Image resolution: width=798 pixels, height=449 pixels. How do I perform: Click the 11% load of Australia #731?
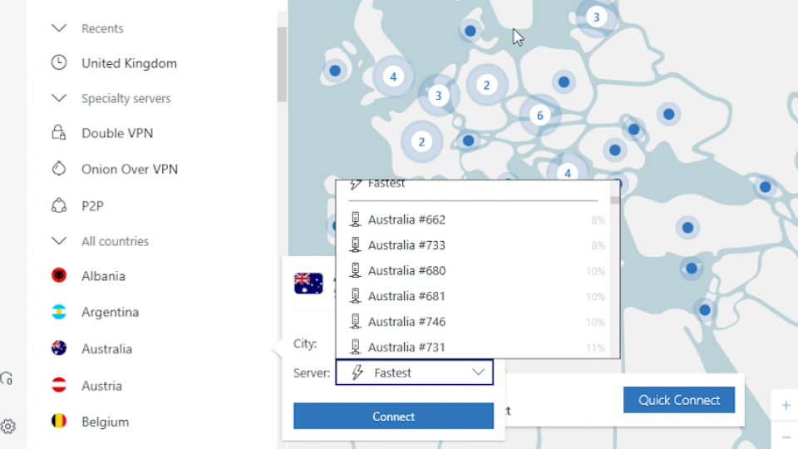[x=595, y=348]
